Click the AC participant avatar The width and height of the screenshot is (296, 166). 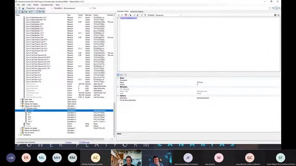click(x=96, y=158)
